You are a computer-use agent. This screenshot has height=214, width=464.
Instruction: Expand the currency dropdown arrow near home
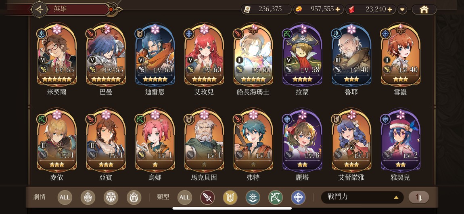click(402, 9)
